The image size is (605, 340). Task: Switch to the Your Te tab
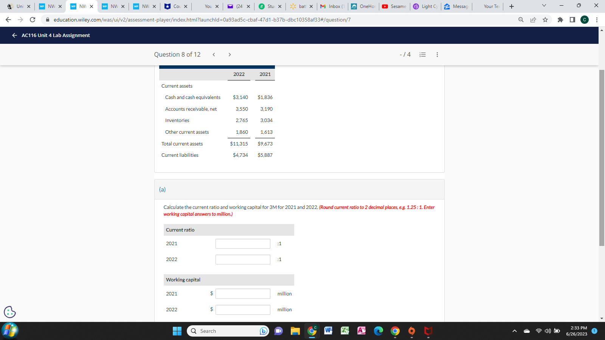click(488, 6)
